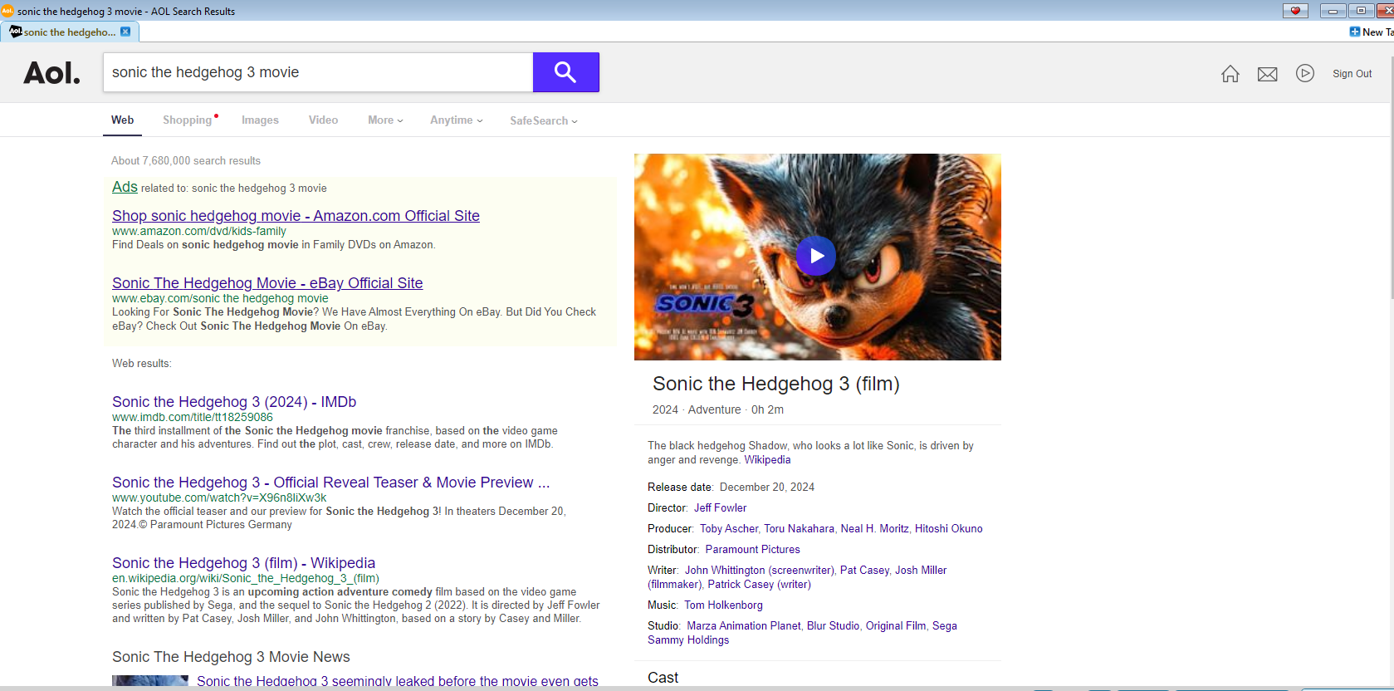Click the search input field
1394x691 pixels.
[318, 72]
